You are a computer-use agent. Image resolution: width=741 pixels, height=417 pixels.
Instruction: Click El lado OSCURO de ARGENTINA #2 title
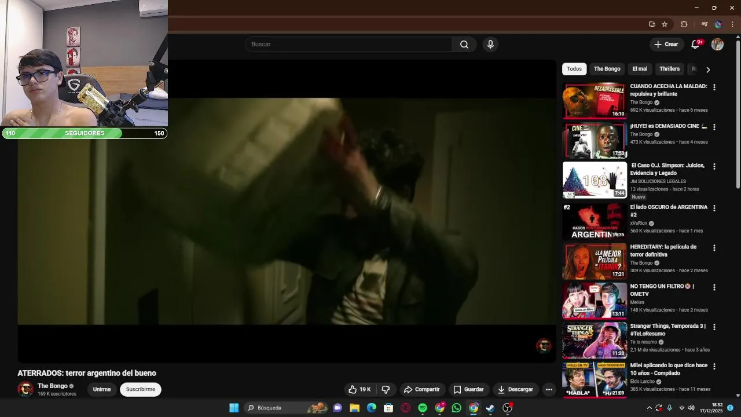669,211
